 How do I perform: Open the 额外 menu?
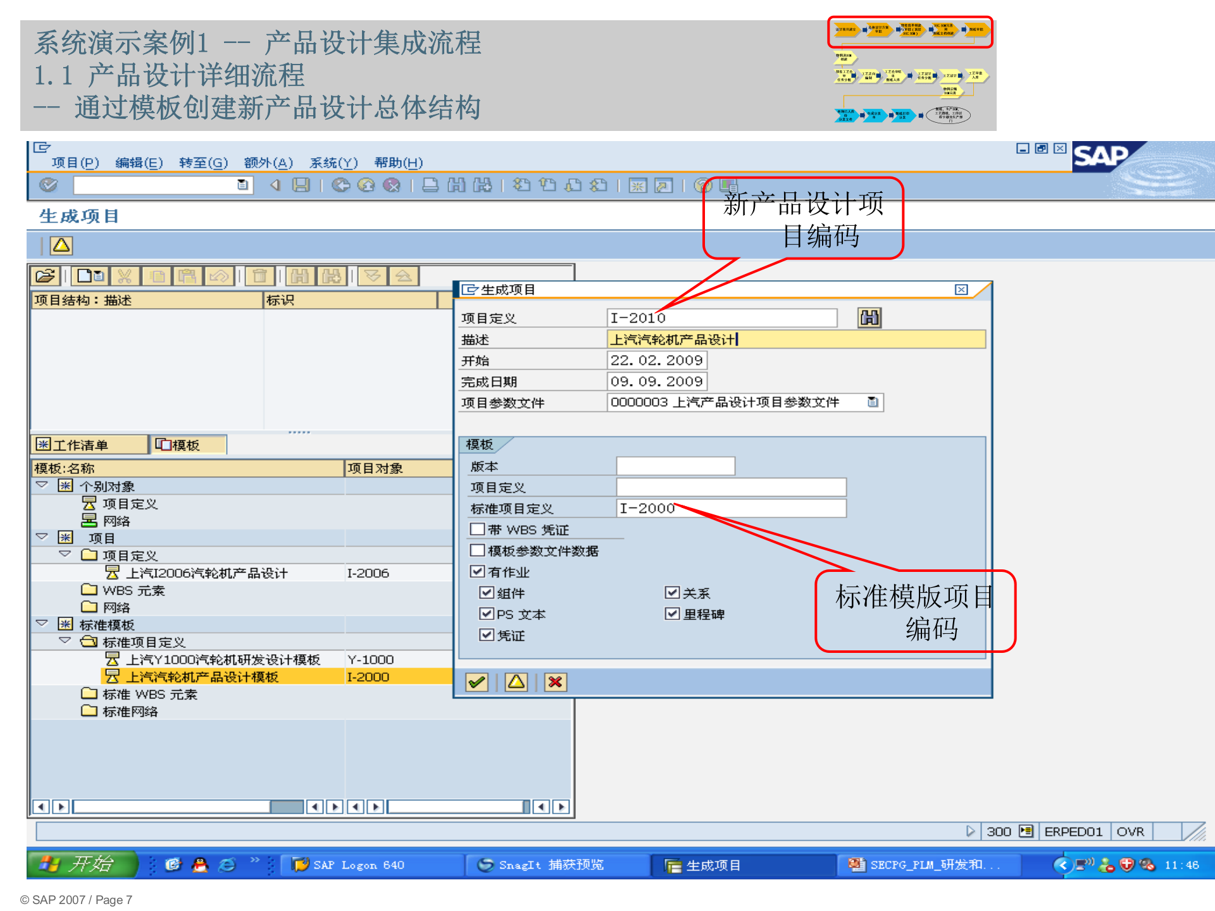point(268,163)
